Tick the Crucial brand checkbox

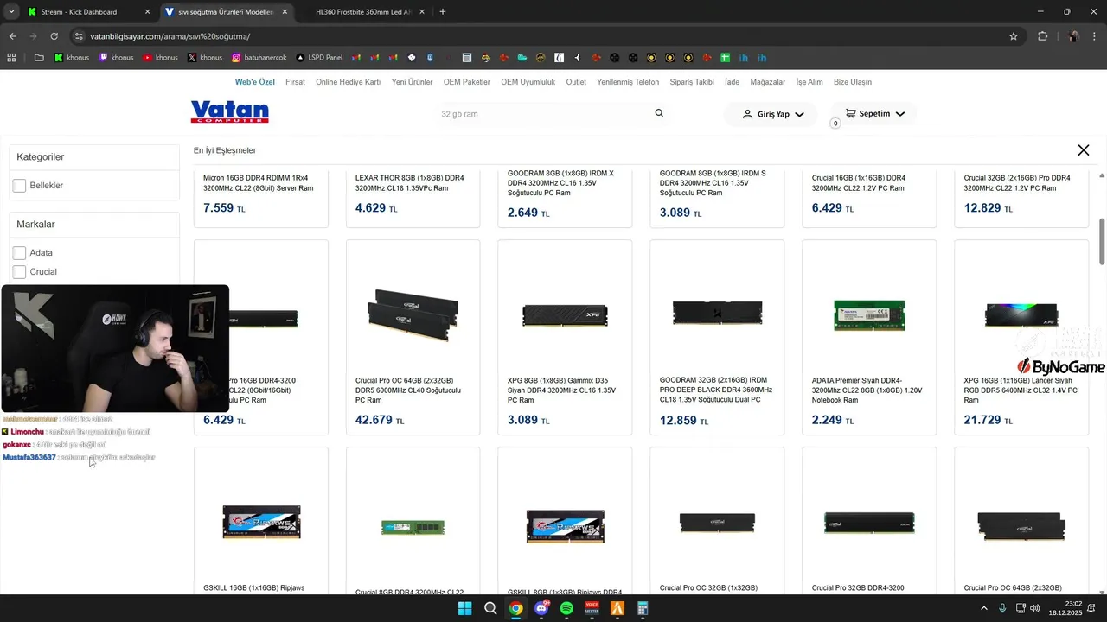[20, 271]
